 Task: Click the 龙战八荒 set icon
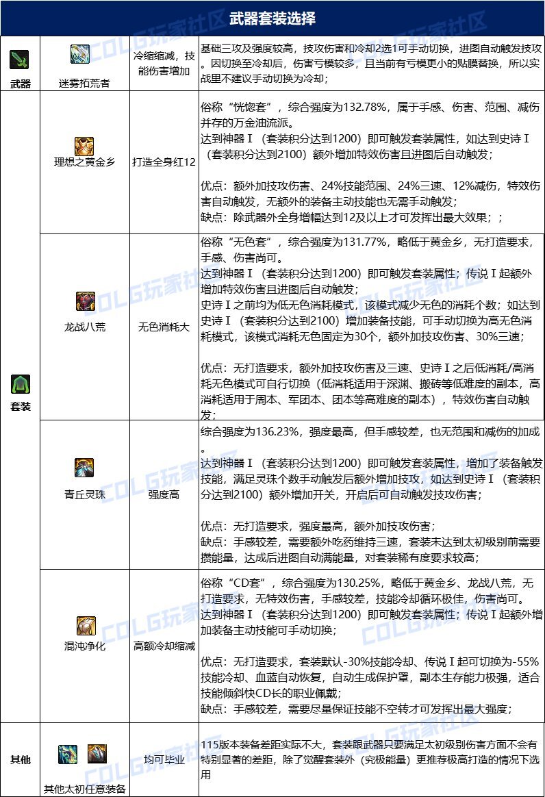86,301
